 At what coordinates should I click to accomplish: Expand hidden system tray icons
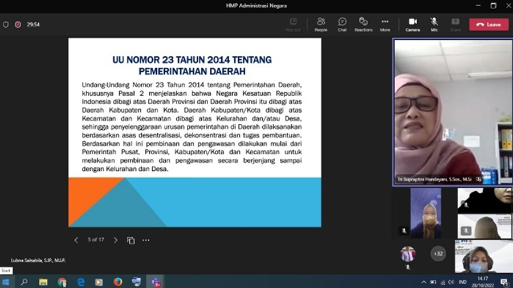tap(424, 282)
